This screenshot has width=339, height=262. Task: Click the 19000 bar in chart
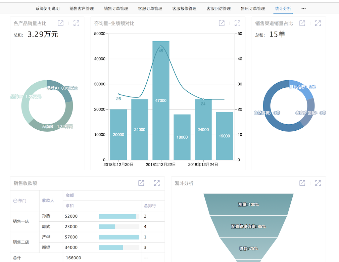tap(225, 136)
